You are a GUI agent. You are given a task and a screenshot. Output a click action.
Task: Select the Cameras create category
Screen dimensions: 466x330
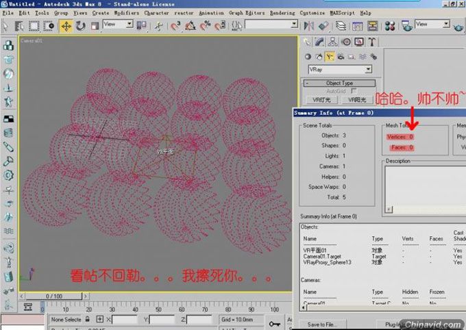point(341,56)
